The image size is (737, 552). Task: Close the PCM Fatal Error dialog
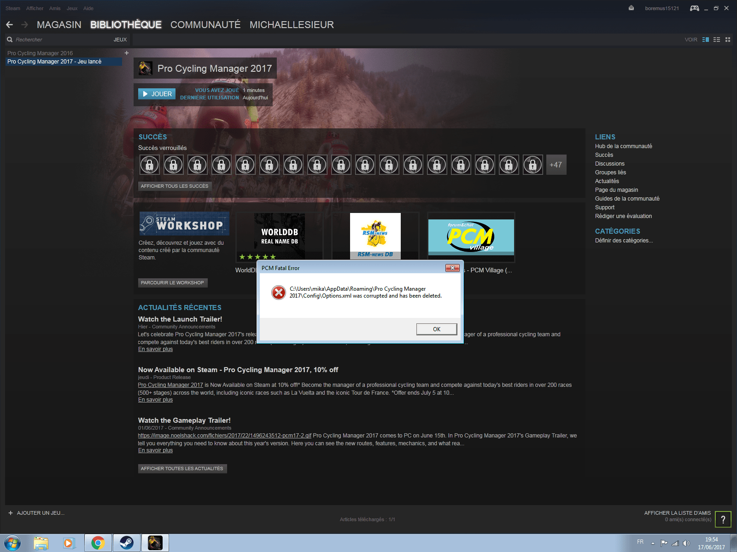click(x=452, y=268)
